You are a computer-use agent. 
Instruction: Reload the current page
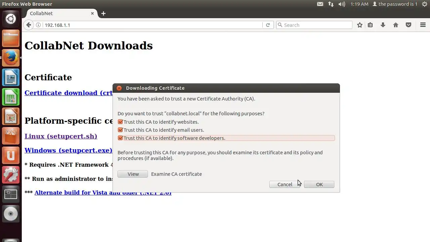coord(268,25)
